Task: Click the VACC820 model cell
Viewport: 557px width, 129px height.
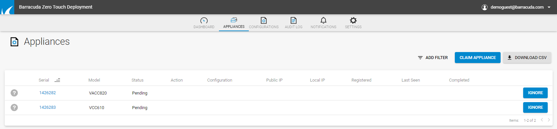Action: (98, 93)
